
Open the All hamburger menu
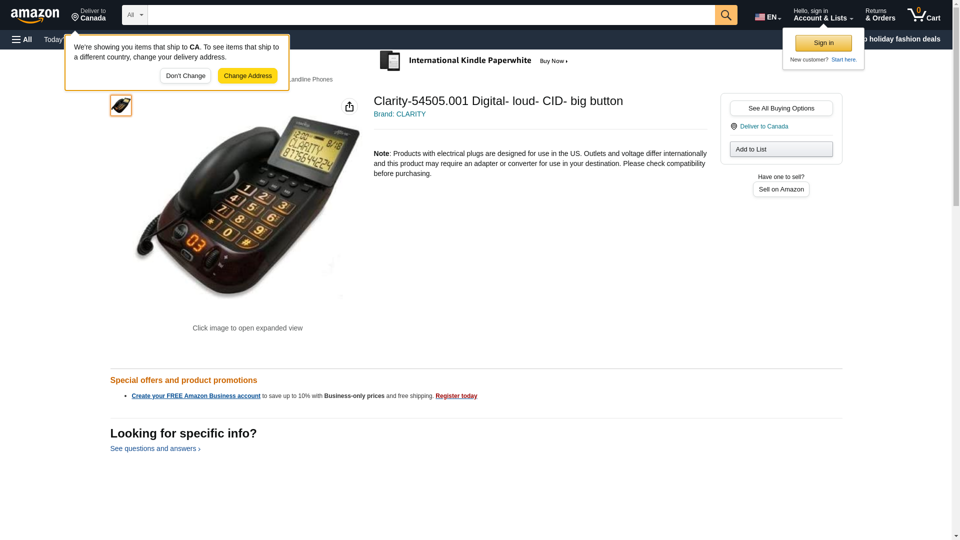pos(22,39)
